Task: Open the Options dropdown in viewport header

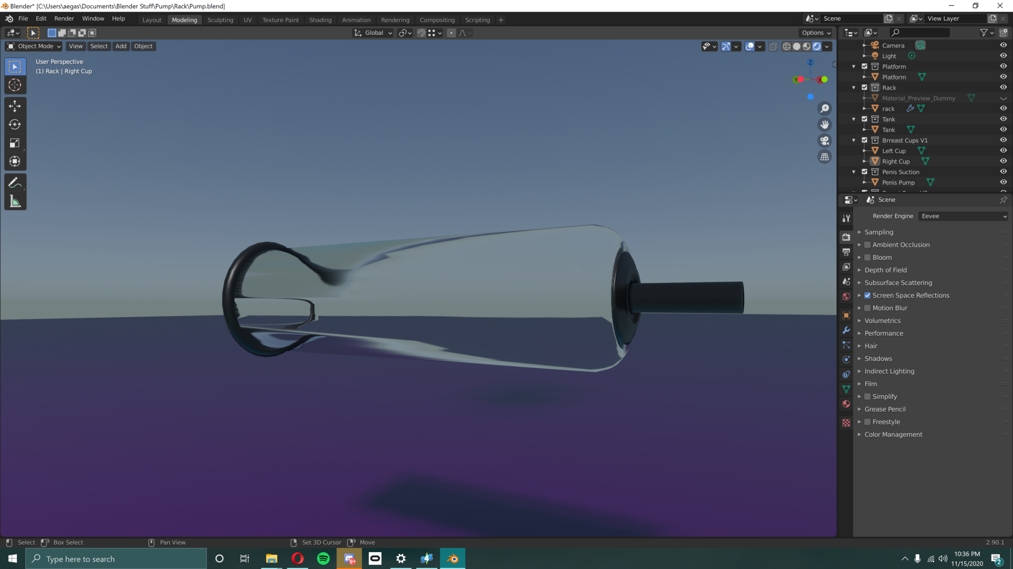Action: point(816,33)
